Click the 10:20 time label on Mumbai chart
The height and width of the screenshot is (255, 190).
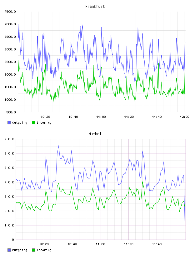[44, 244]
